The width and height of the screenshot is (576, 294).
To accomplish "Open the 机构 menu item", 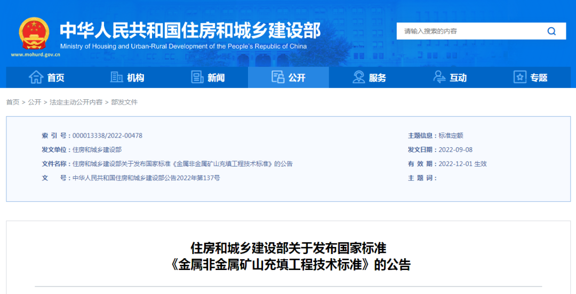I will pos(135,78).
